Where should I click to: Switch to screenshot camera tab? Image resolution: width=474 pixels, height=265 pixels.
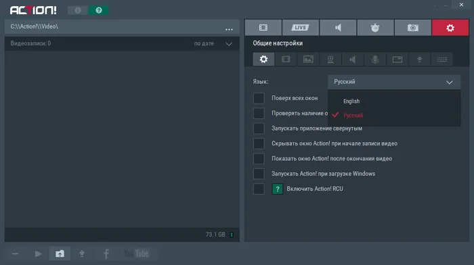click(x=413, y=28)
